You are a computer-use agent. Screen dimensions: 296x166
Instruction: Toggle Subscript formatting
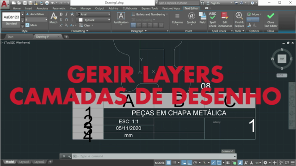point(67,25)
